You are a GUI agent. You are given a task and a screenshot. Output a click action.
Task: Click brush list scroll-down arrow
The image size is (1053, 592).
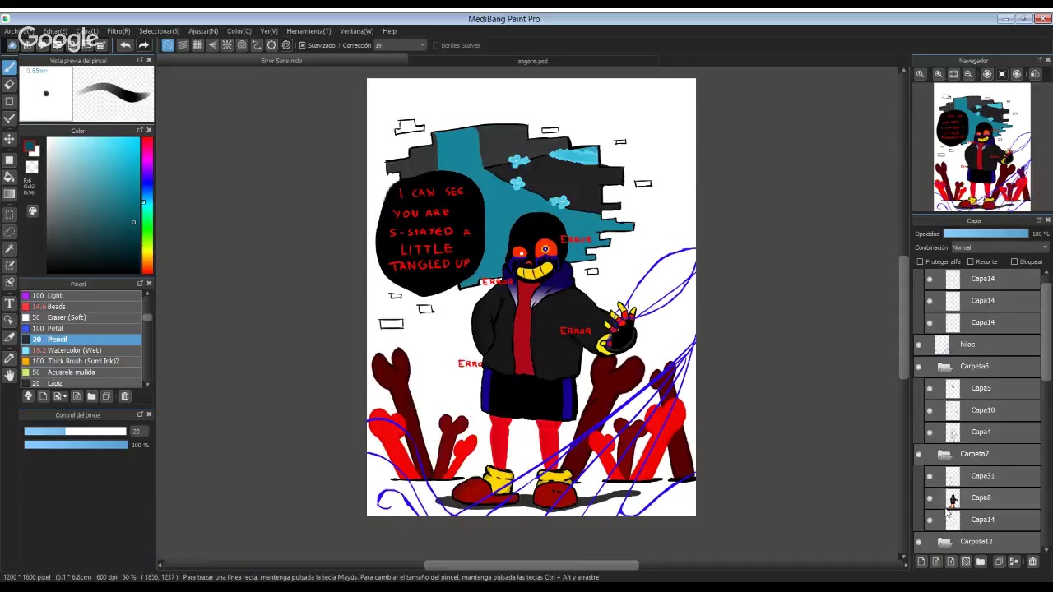(x=148, y=383)
